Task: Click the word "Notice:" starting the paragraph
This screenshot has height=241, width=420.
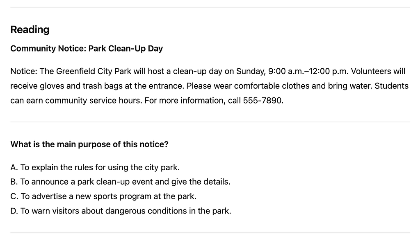Action: click(x=24, y=72)
